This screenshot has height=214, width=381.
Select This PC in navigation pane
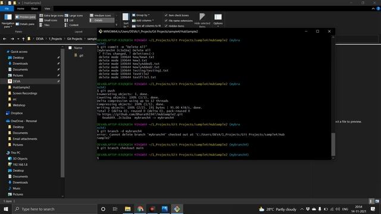15,153
